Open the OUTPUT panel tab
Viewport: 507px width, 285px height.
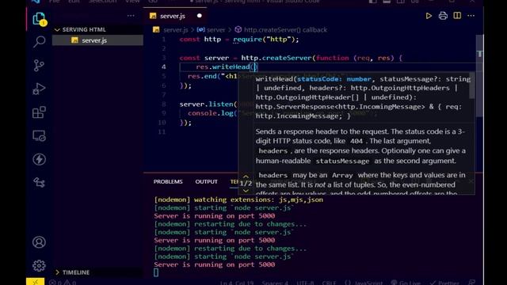coord(206,181)
